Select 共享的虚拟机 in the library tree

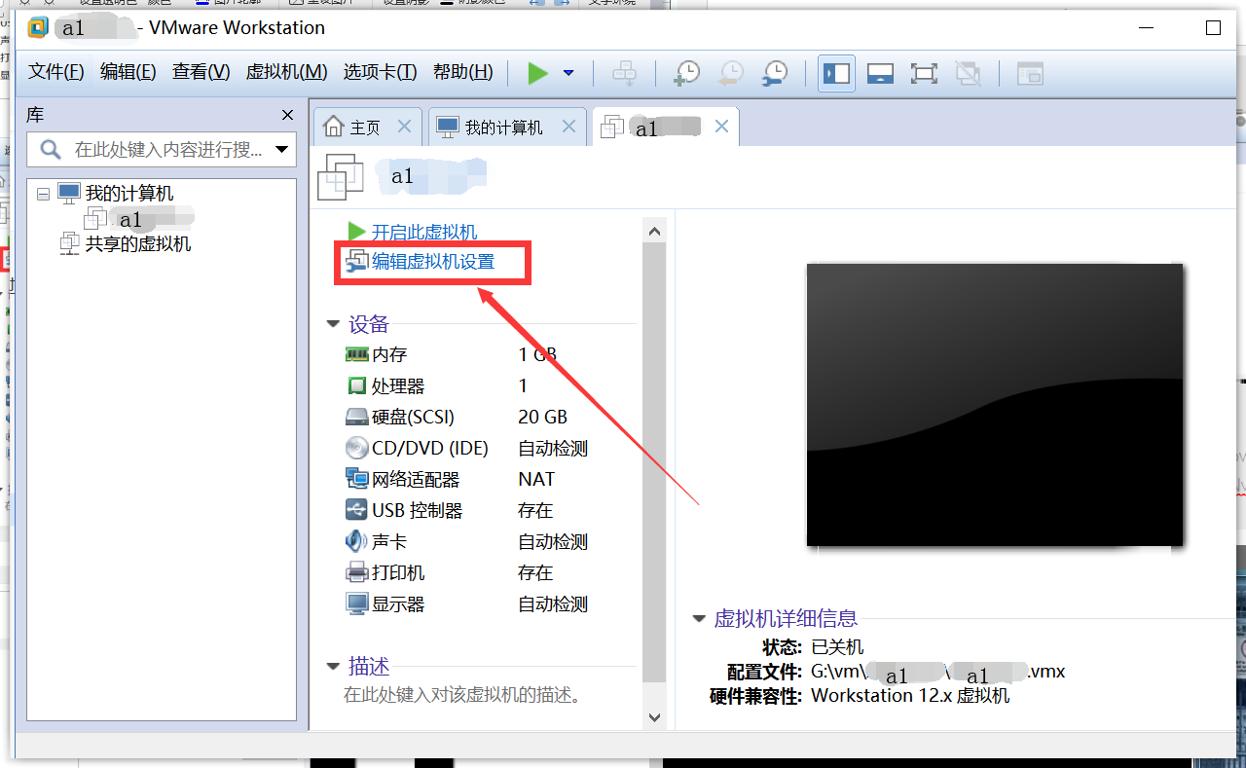tap(138, 244)
